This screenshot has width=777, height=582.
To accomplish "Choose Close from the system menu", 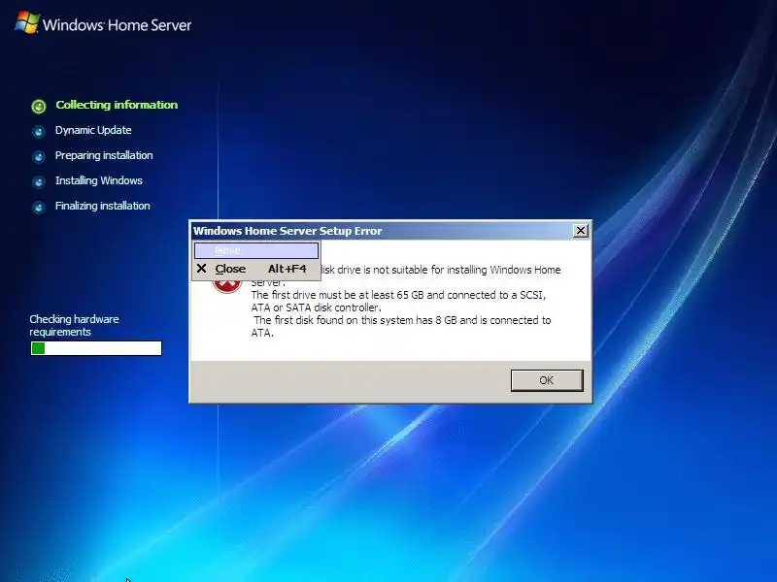I will (x=256, y=269).
